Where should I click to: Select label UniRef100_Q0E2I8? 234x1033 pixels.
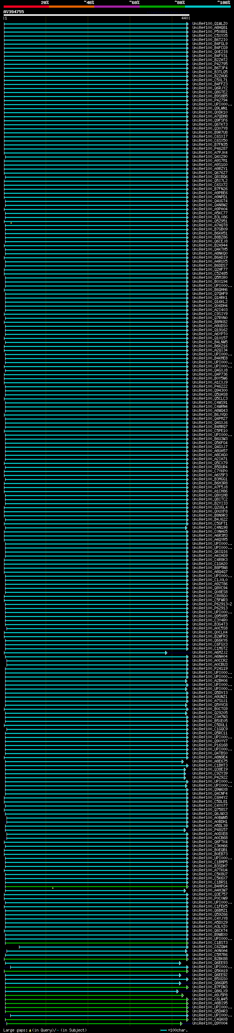(x=210, y=52)
